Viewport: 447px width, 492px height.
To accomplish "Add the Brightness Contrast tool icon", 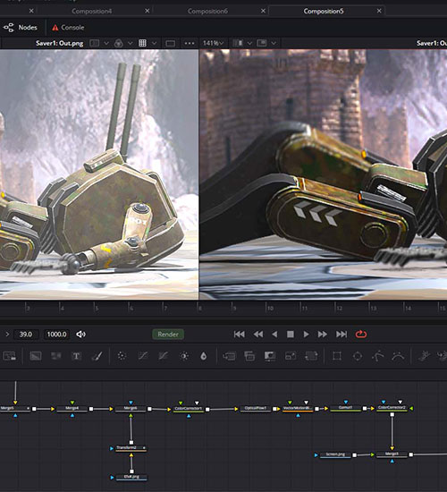I will point(184,356).
